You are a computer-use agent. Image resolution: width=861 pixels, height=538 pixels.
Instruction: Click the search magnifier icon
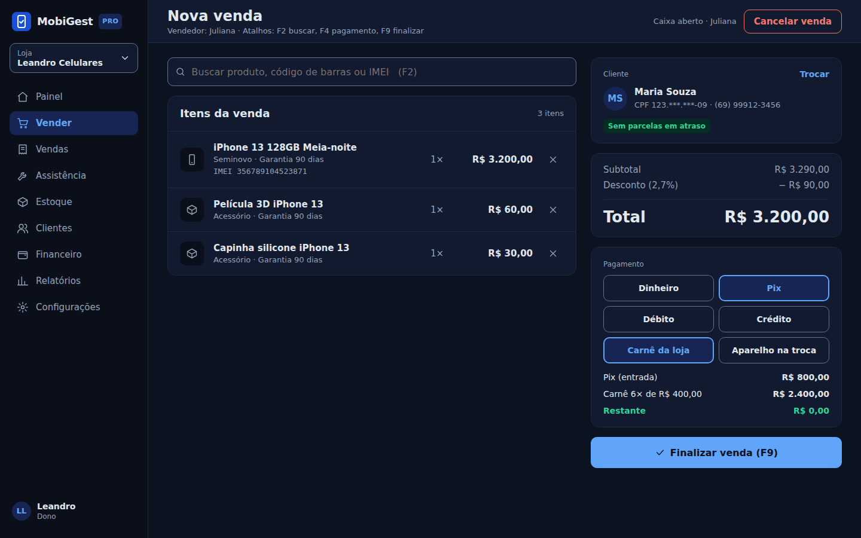pos(181,72)
